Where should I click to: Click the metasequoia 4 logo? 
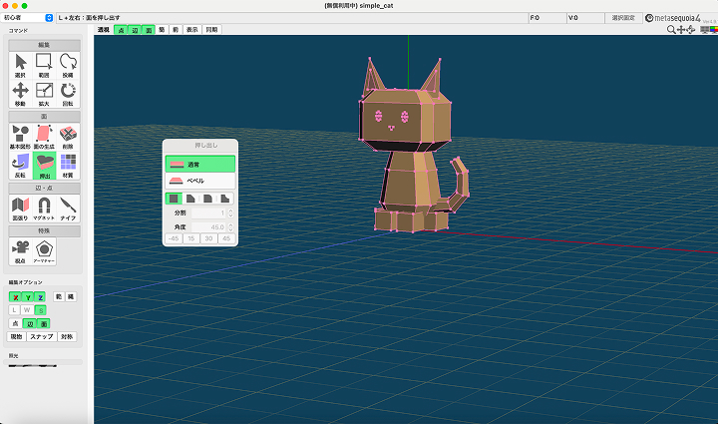tap(673, 18)
